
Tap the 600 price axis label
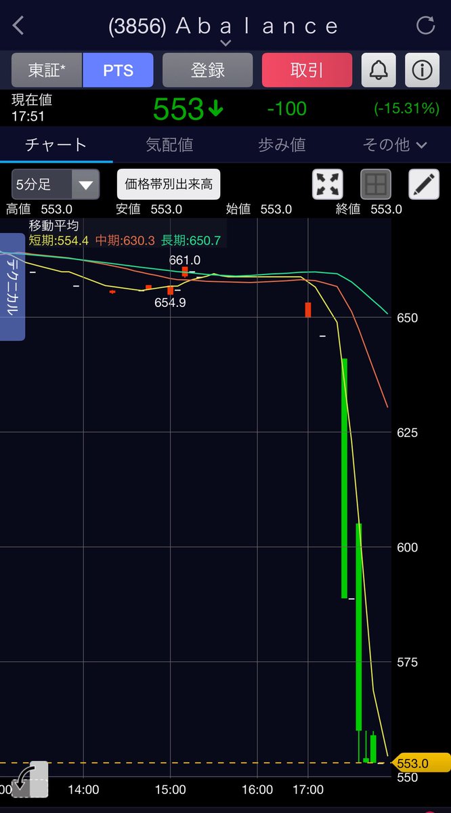coord(408,547)
